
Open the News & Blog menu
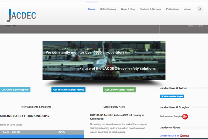click(128, 9)
